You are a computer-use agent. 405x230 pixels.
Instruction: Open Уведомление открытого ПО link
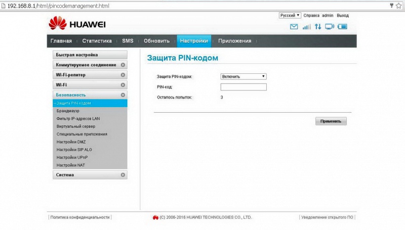point(327,217)
